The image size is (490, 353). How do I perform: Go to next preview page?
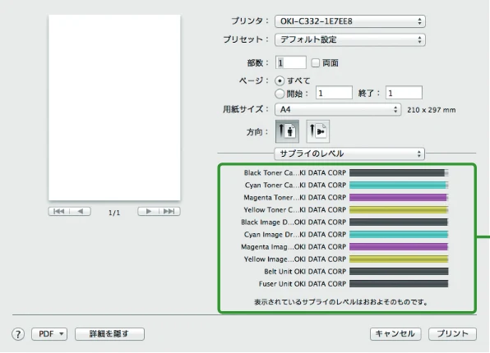[x=149, y=211]
